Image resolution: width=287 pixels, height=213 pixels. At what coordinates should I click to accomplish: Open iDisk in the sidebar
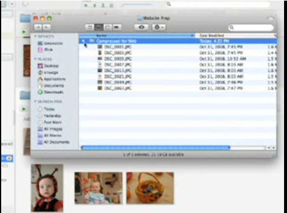click(x=45, y=50)
